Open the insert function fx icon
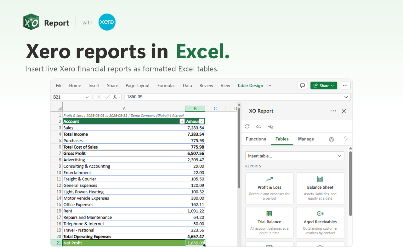 [116, 97]
